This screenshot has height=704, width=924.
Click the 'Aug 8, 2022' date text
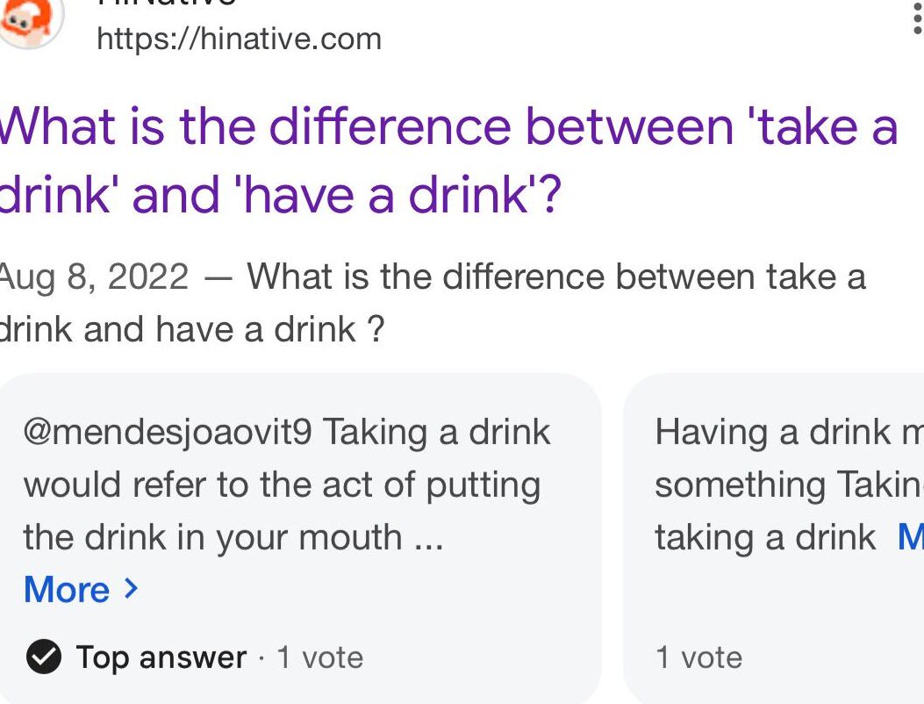pyautogui.click(x=94, y=277)
